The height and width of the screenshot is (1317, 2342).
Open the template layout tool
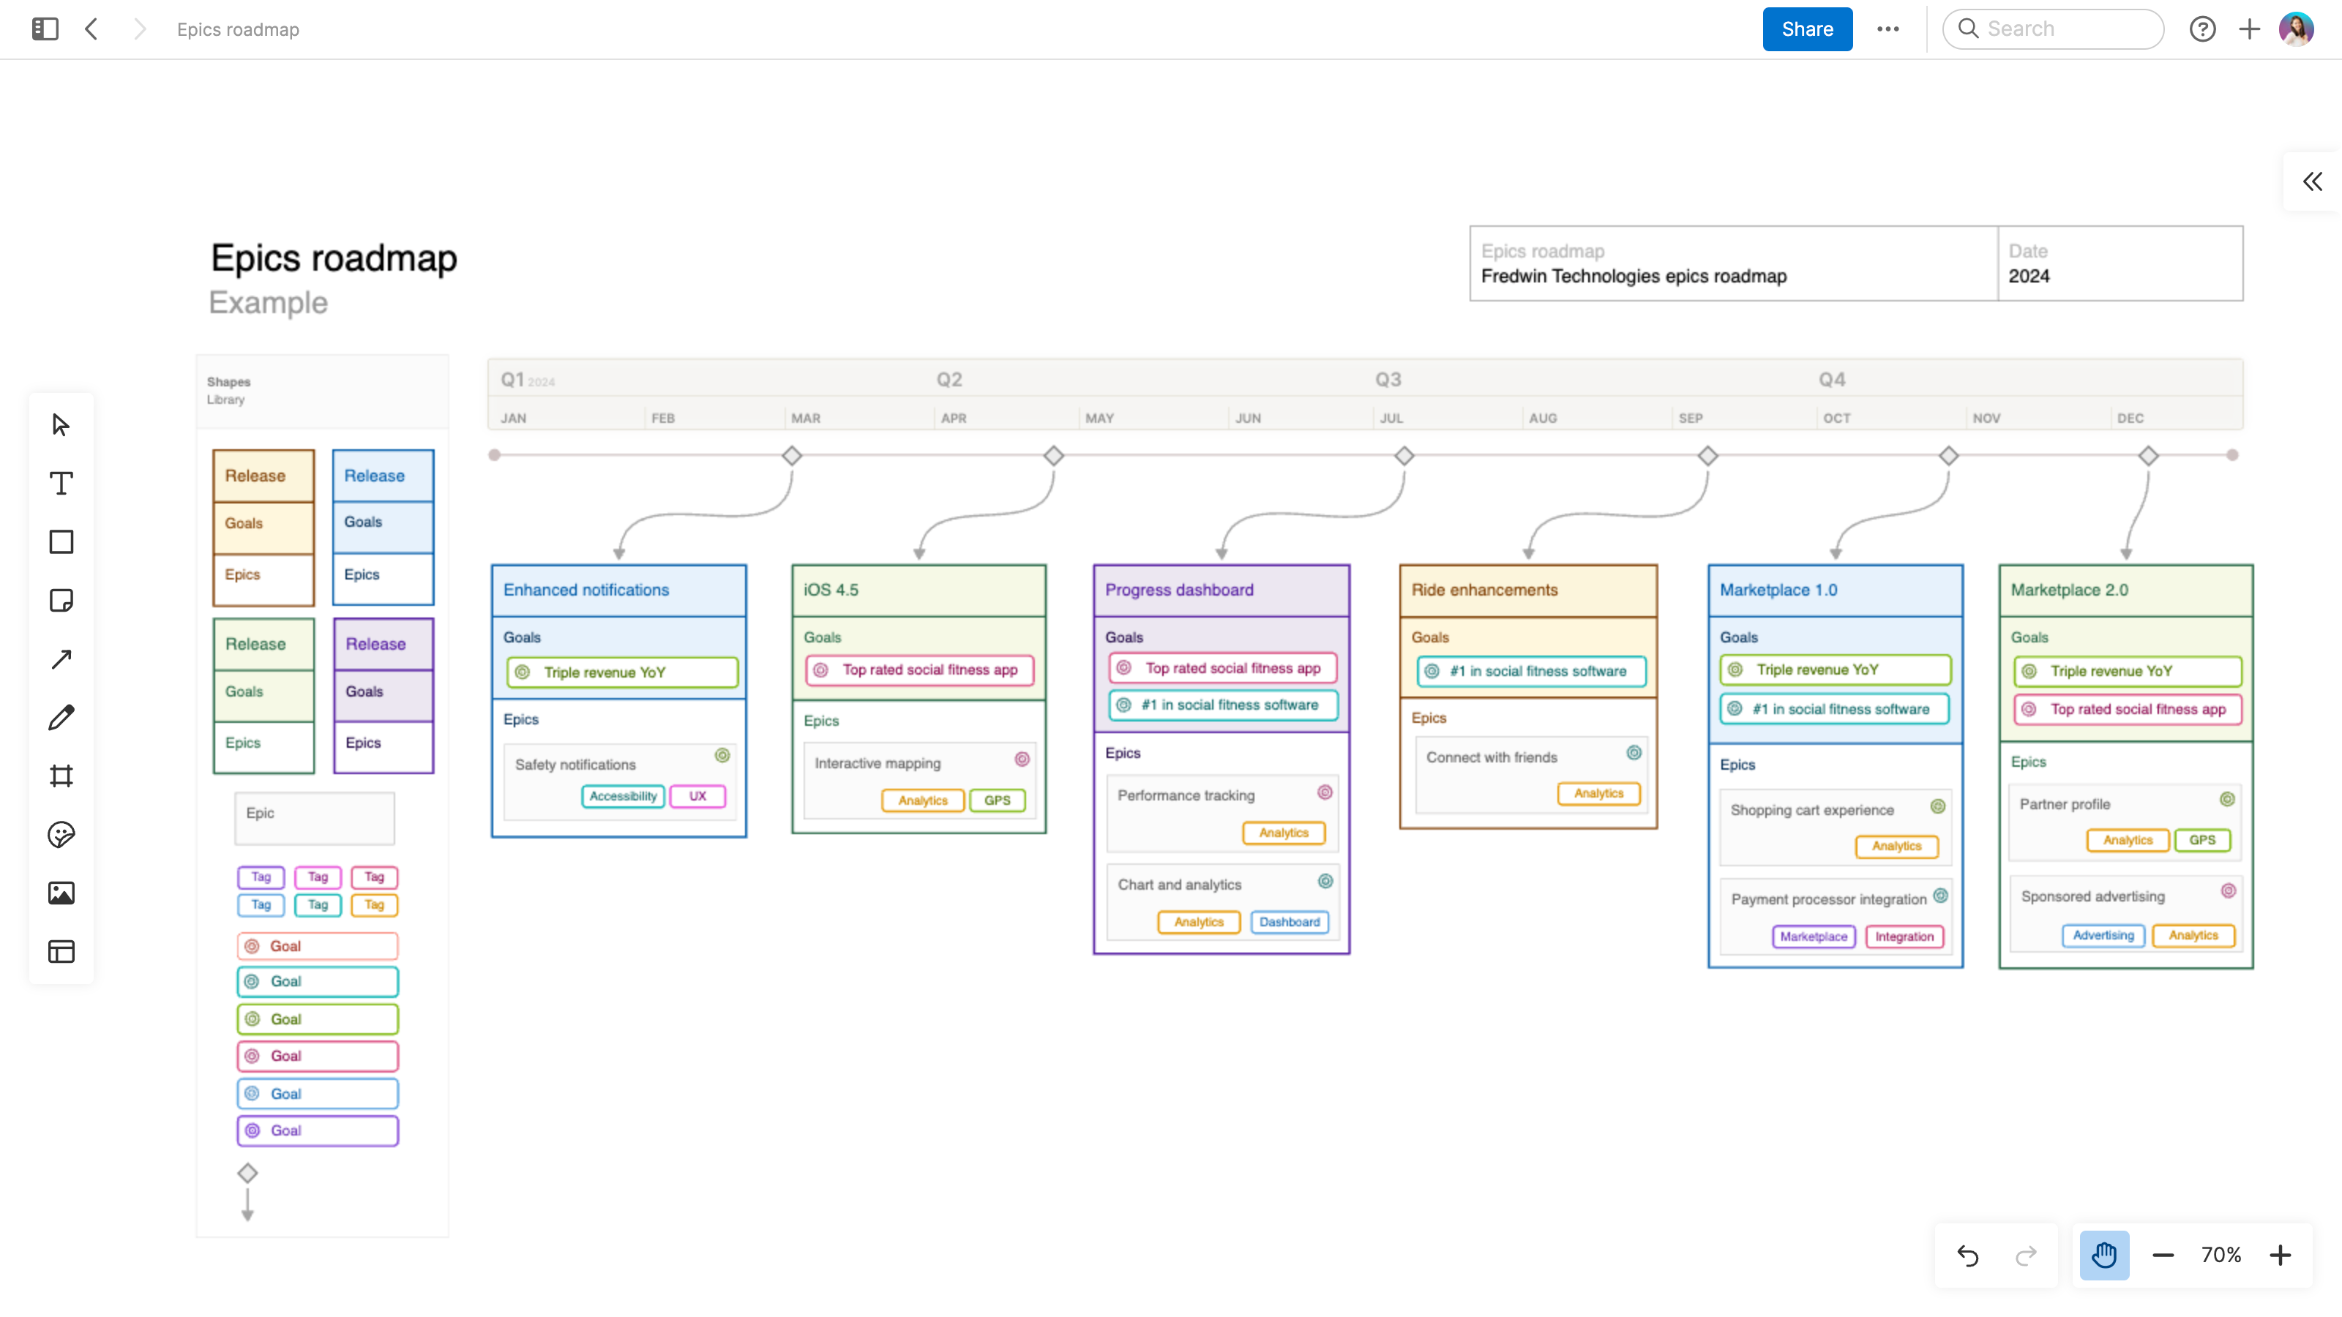[x=61, y=952]
